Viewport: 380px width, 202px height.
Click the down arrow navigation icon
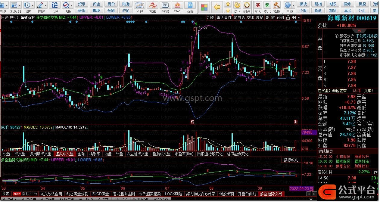coord(228,10)
